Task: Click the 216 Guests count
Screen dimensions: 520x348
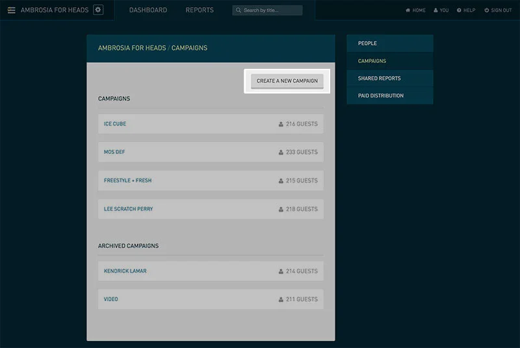Action: (302, 124)
